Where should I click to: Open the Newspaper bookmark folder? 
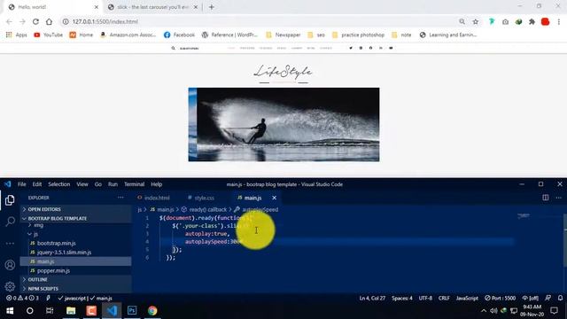283,35
